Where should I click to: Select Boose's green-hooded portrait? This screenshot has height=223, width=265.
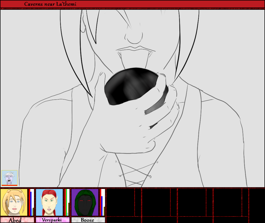pyautogui.click(x=85, y=202)
